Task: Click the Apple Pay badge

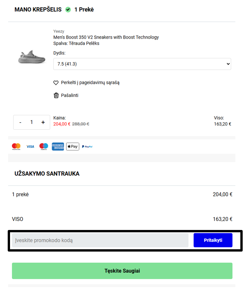Action: pyautogui.click(x=73, y=147)
